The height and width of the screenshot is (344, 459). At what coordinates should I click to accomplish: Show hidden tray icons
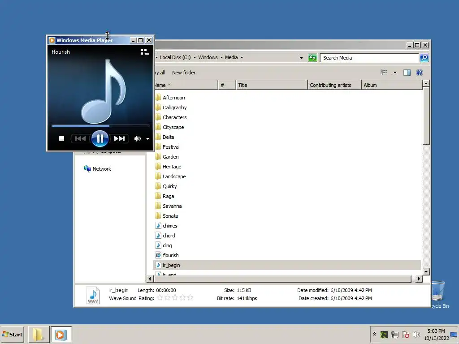click(374, 334)
